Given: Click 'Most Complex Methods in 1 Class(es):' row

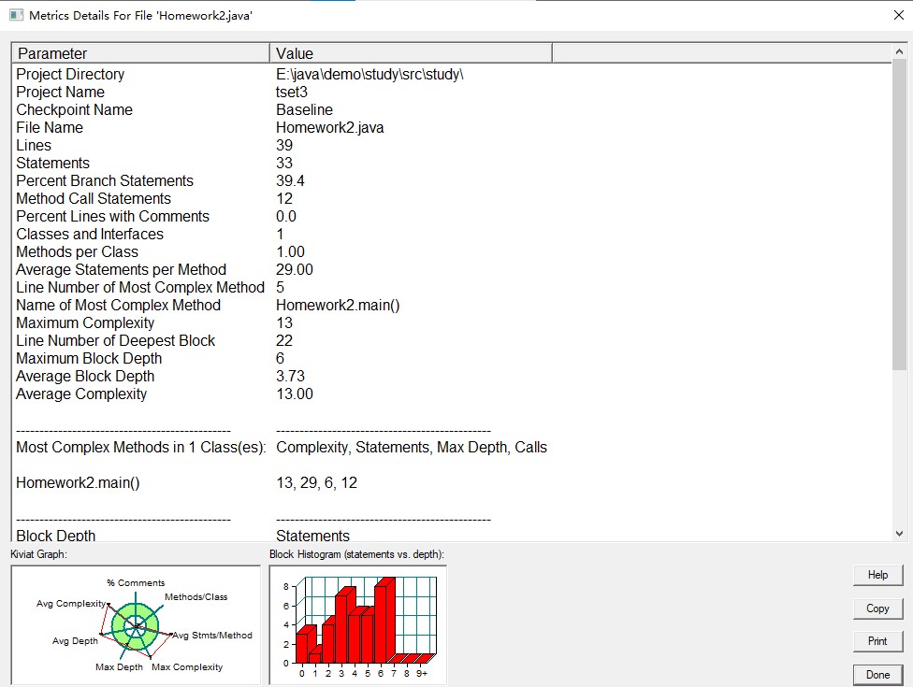Looking at the screenshot, I should click(x=141, y=447).
